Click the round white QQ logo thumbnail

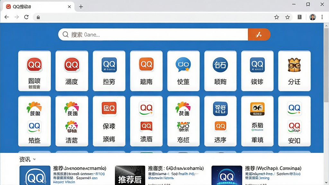(35, 175)
